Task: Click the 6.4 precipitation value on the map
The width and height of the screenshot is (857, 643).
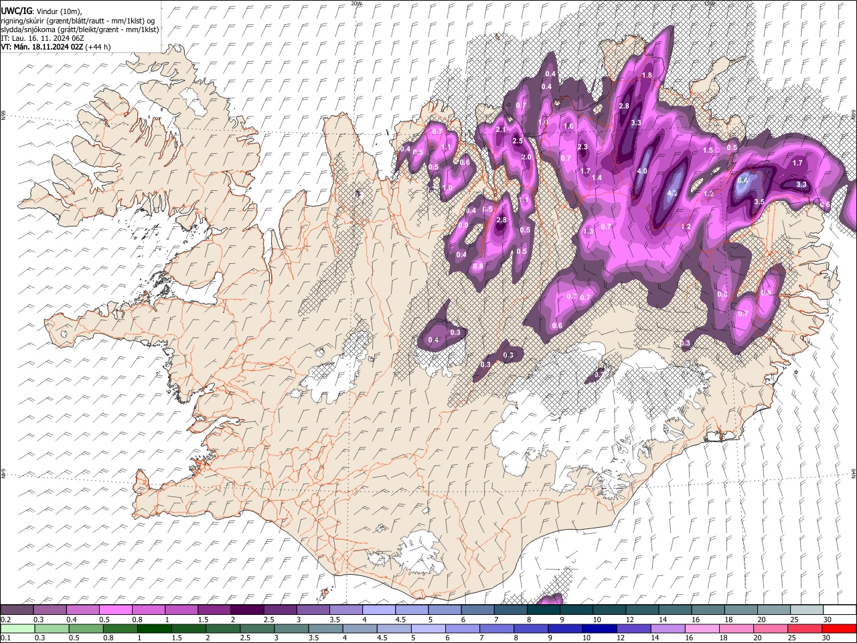Action: [743, 181]
